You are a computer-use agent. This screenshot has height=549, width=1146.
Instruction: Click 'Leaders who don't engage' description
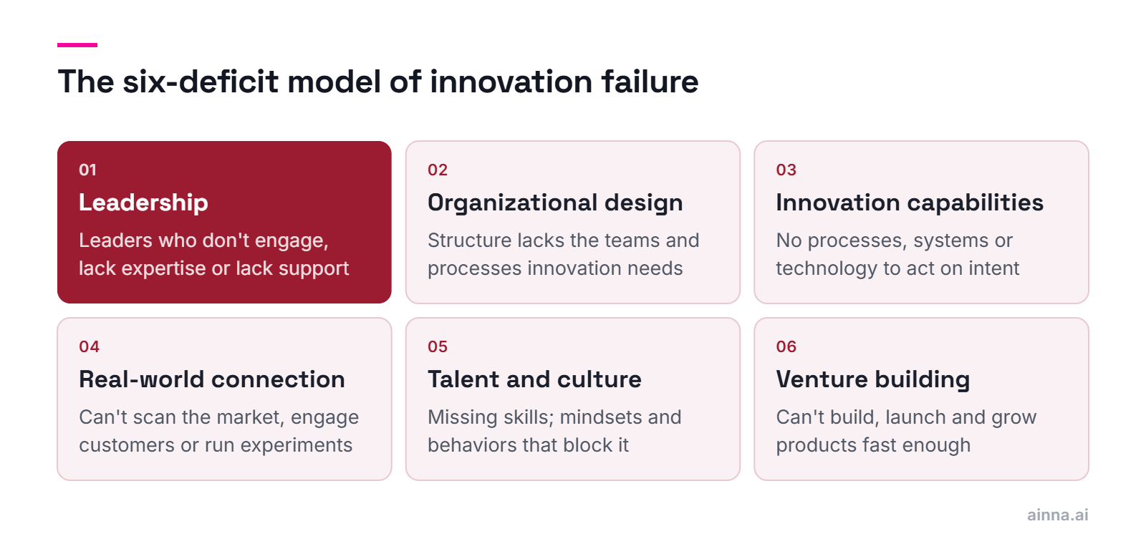(213, 254)
